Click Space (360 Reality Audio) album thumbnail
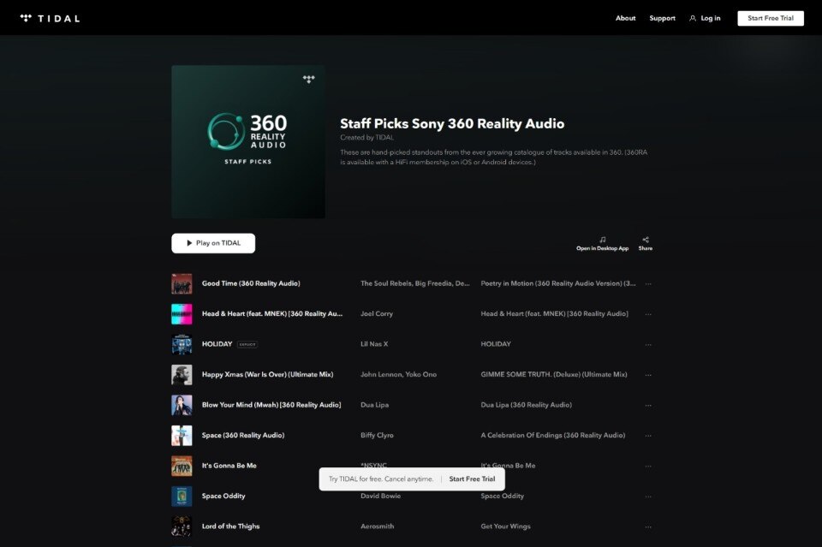822x547 pixels. (182, 436)
